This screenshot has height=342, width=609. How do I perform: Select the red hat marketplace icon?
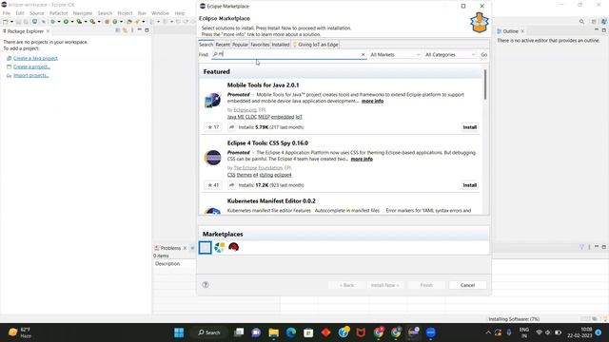(x=233, y=247)
